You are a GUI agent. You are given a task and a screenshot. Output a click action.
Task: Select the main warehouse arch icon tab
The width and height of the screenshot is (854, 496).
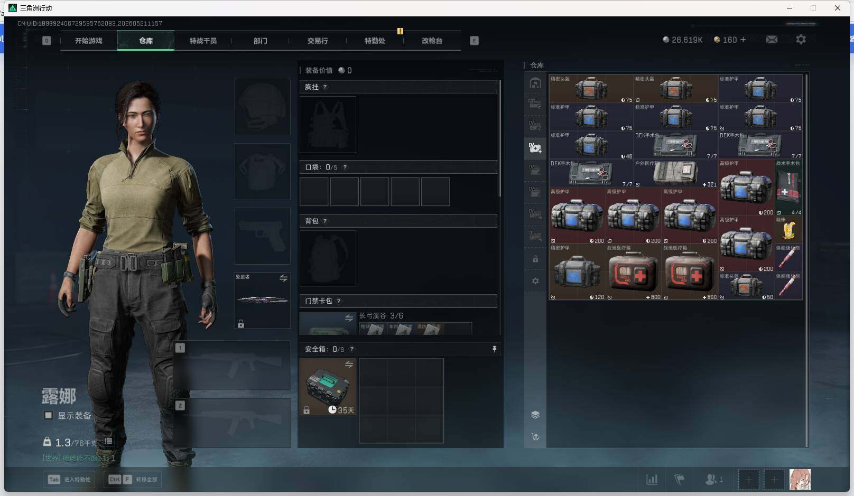pos(535,83)
